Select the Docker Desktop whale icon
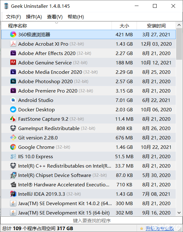The height and width of the screenshot is (232, 183). coord(13,109)
